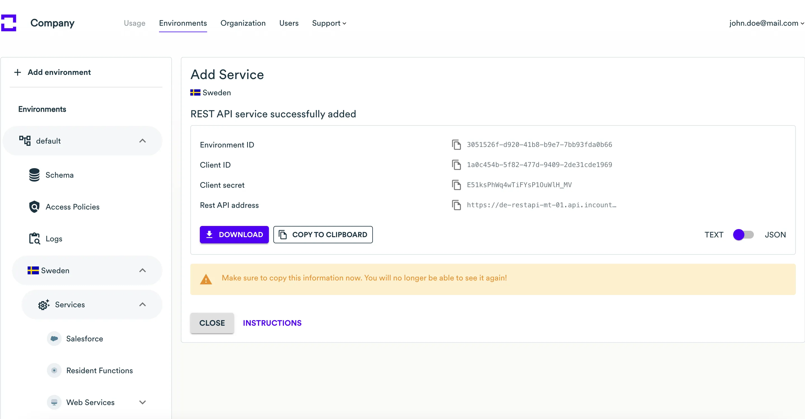Viewport: 805px width, 419px height.
Task: Switch to the Users tab
Action: [x=289, y=23]
